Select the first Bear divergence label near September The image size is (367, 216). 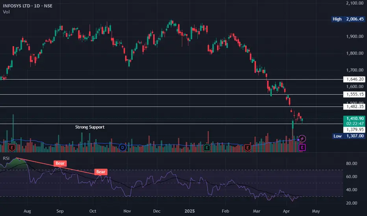point(60,163)
